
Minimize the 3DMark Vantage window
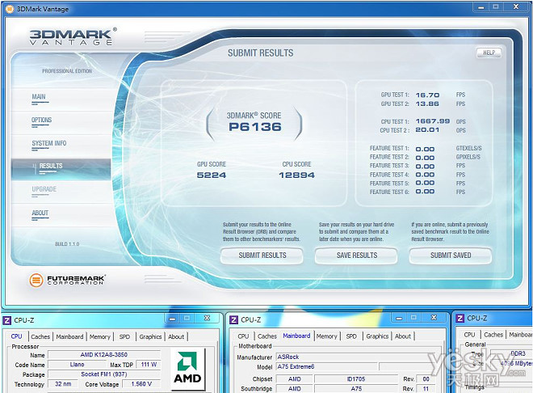point(481,7)
